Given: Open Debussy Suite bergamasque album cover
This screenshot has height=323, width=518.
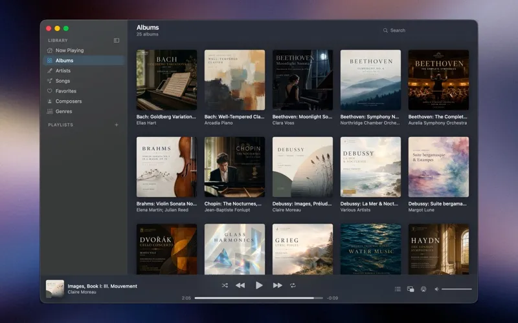Looking at the screenshot, I should tap(438, 167).
